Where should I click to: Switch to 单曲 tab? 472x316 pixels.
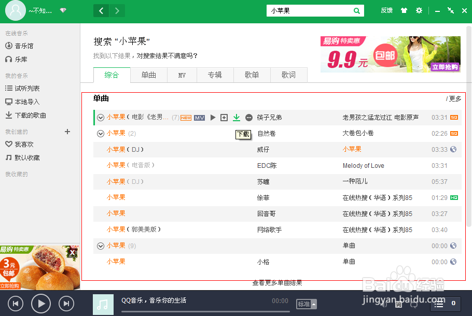point(149,75)
